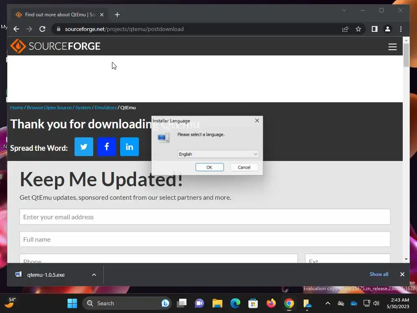Open Windows Start menu
This screenshot has width=417, height=313.
(x=72, y=303)
